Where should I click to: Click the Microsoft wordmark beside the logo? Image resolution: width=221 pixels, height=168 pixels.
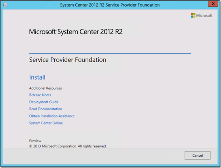click(x=205, y=16)
